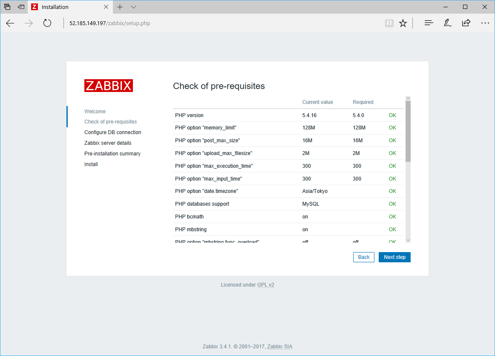The height and width of the screenshot is (356, 495).
Task: Open the Settings and more menu
Action: pyautogui.click(x=485, y=23)
